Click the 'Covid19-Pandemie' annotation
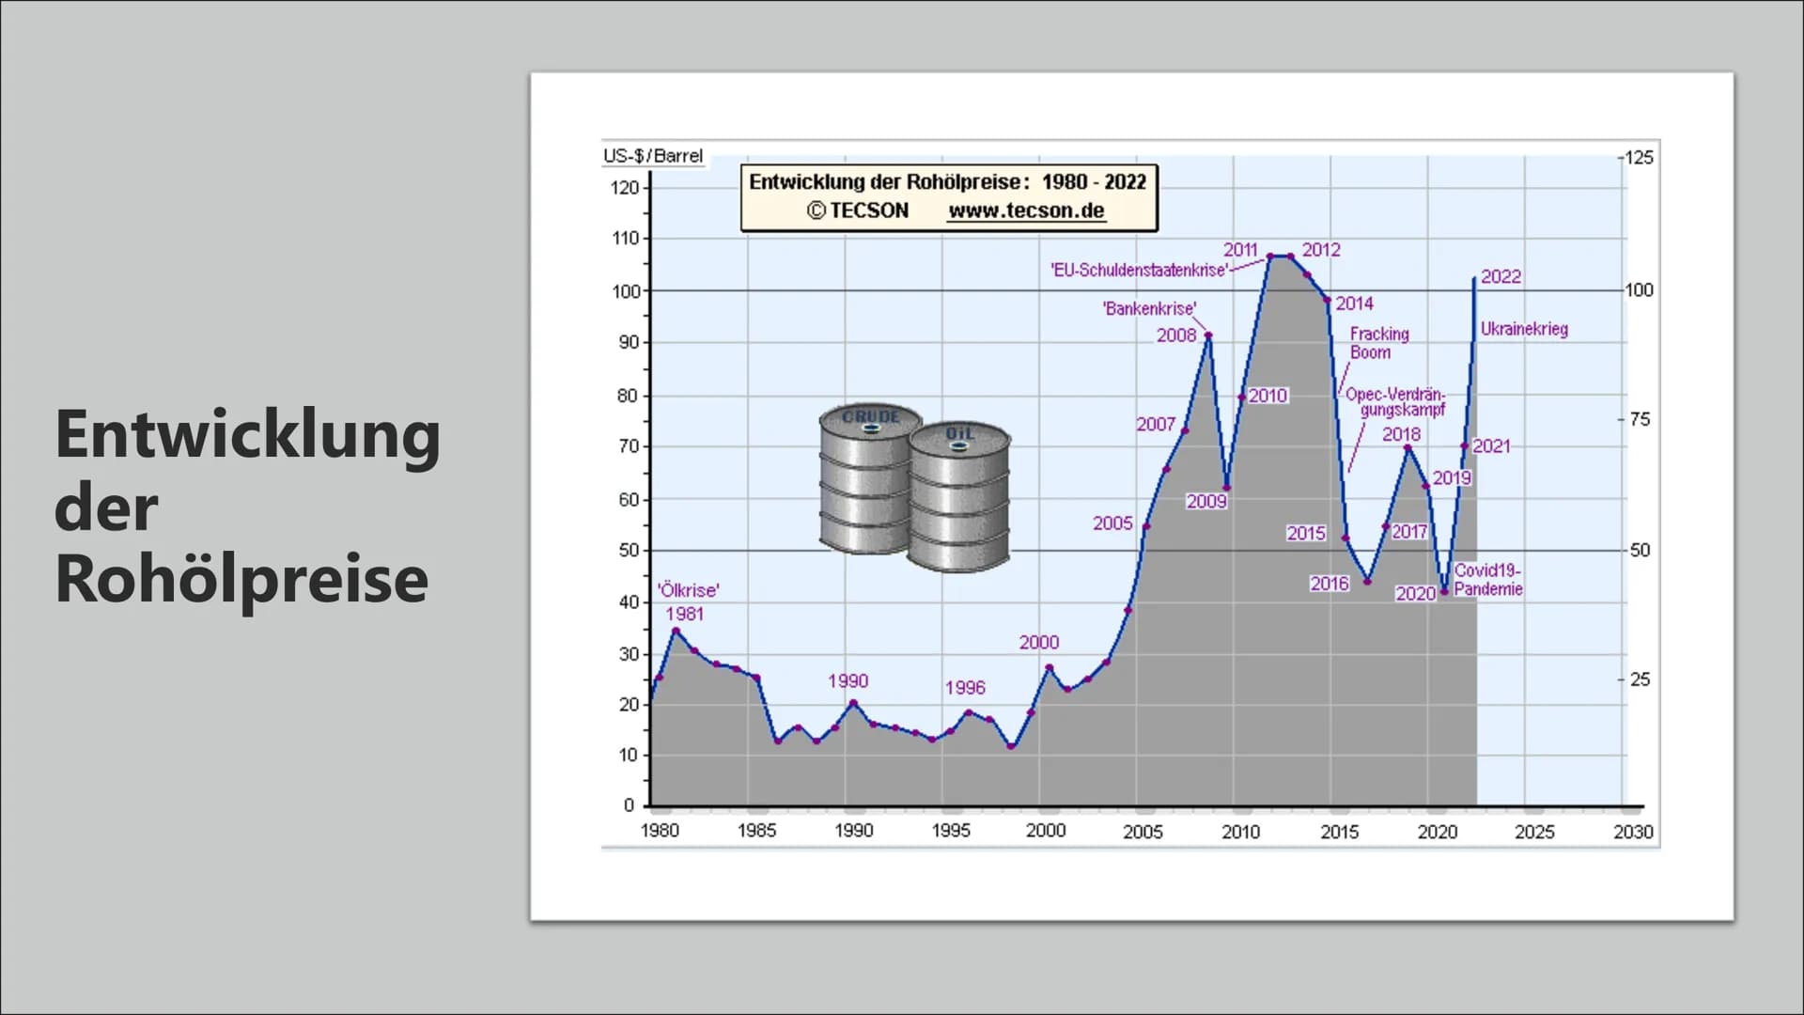The height and width of the screenshot is (1015, 1804). coord(1488,580)
